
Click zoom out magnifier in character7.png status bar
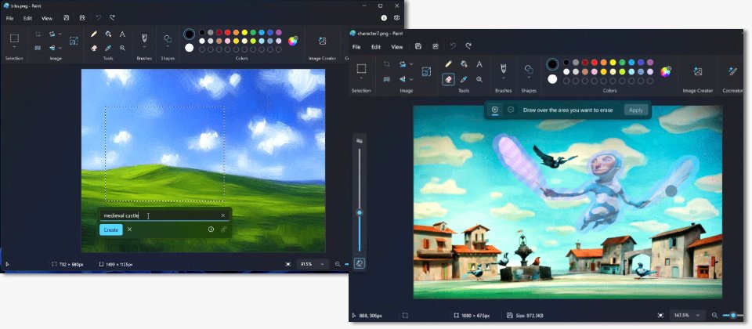[x=714, y=316]
